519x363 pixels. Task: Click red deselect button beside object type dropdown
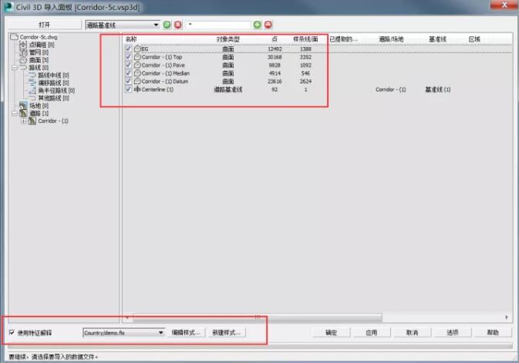(x=178, y=25)
